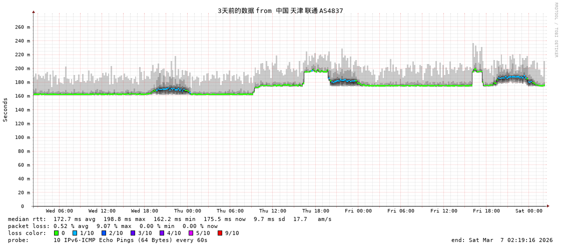
Task: Select the Fri 18:00 time axis label
Action: [x=486, y=211]
